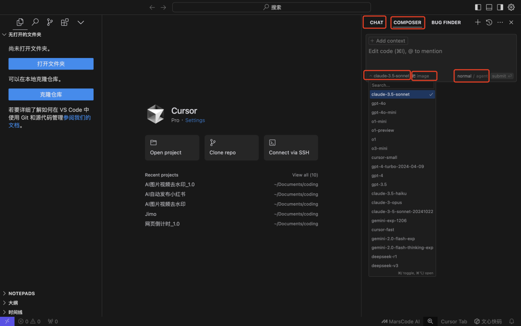Click the Open project card
Screen dimensions: 521x326
pyautogui.click(x=172, y=148)
